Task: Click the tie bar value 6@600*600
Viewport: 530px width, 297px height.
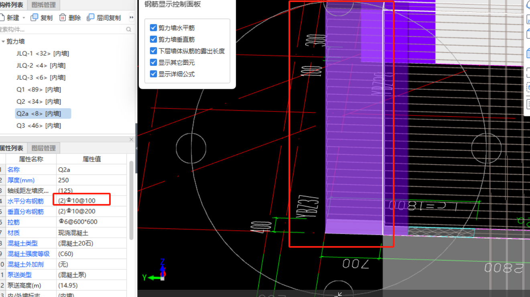Action: click(92, 222)
